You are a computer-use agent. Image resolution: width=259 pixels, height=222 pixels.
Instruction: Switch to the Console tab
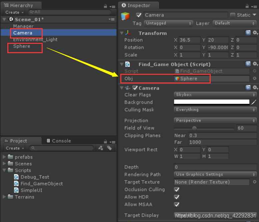click(59, 141)
